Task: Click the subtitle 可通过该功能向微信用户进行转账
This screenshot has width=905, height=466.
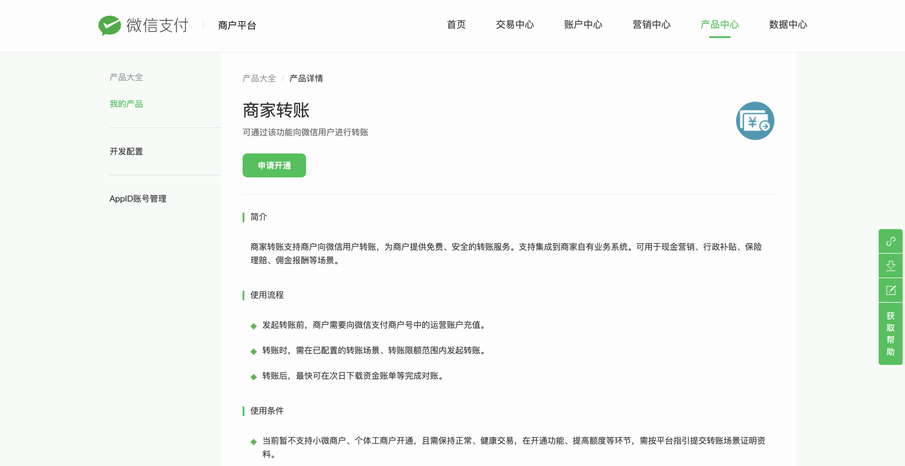Action: pos(305,132)
